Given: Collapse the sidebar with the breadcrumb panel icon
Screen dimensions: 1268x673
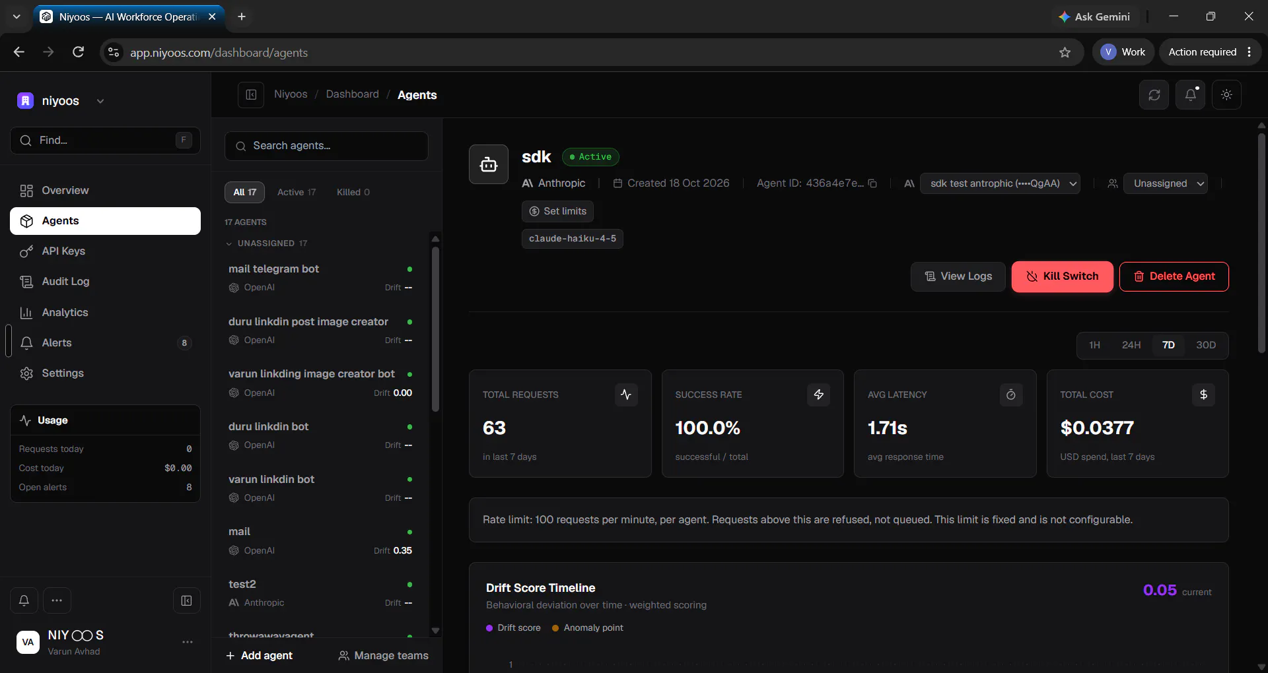Looking at the screenshot, I should (x=251, y=95).
